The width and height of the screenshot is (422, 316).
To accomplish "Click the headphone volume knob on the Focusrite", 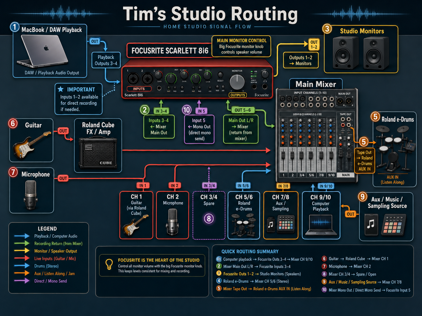I will [x=265, y=74].
